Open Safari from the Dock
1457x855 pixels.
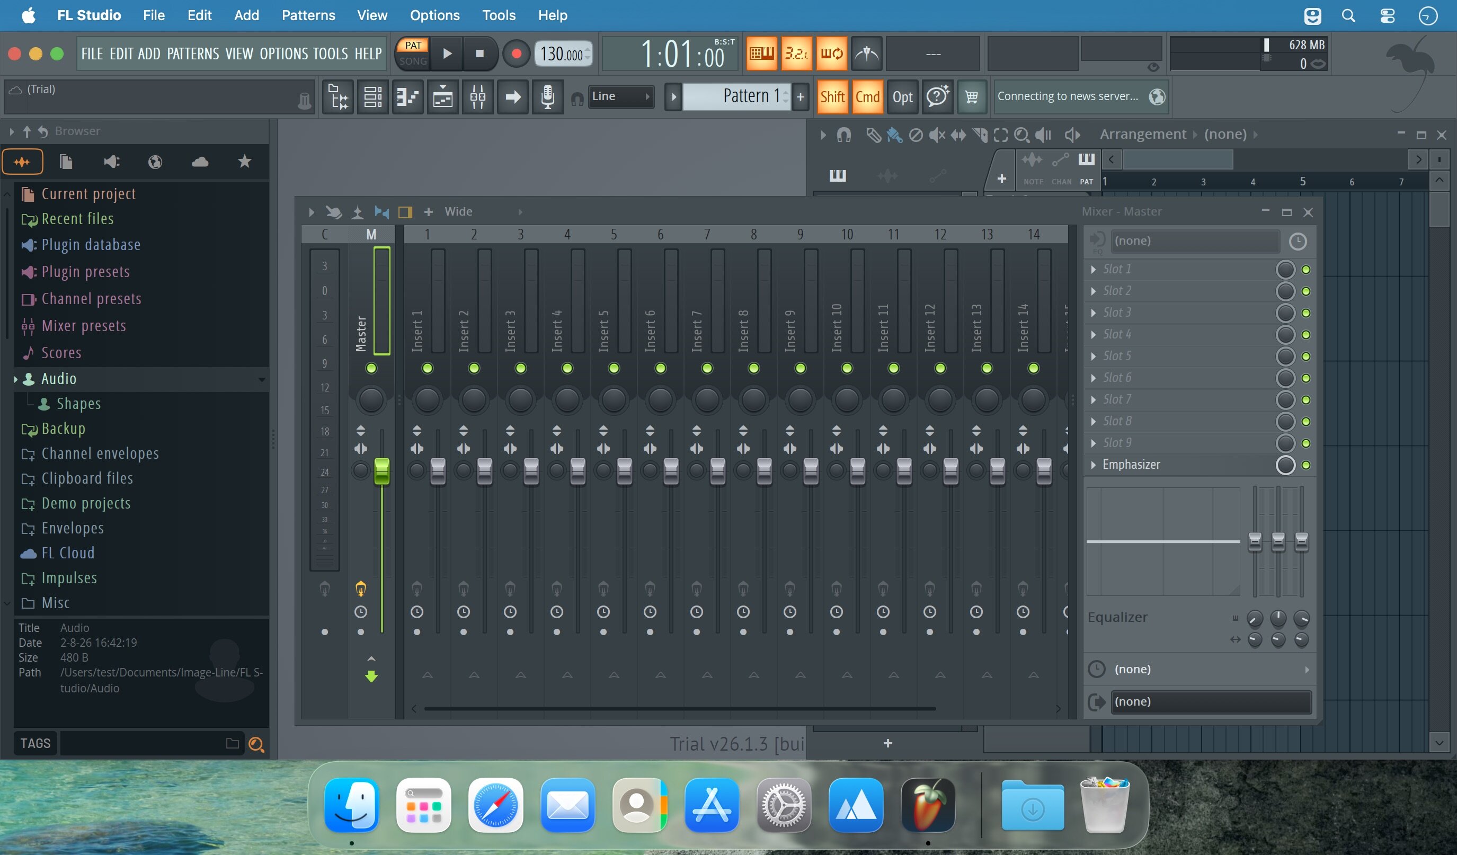pyautogui.click(x=495, y=805)
